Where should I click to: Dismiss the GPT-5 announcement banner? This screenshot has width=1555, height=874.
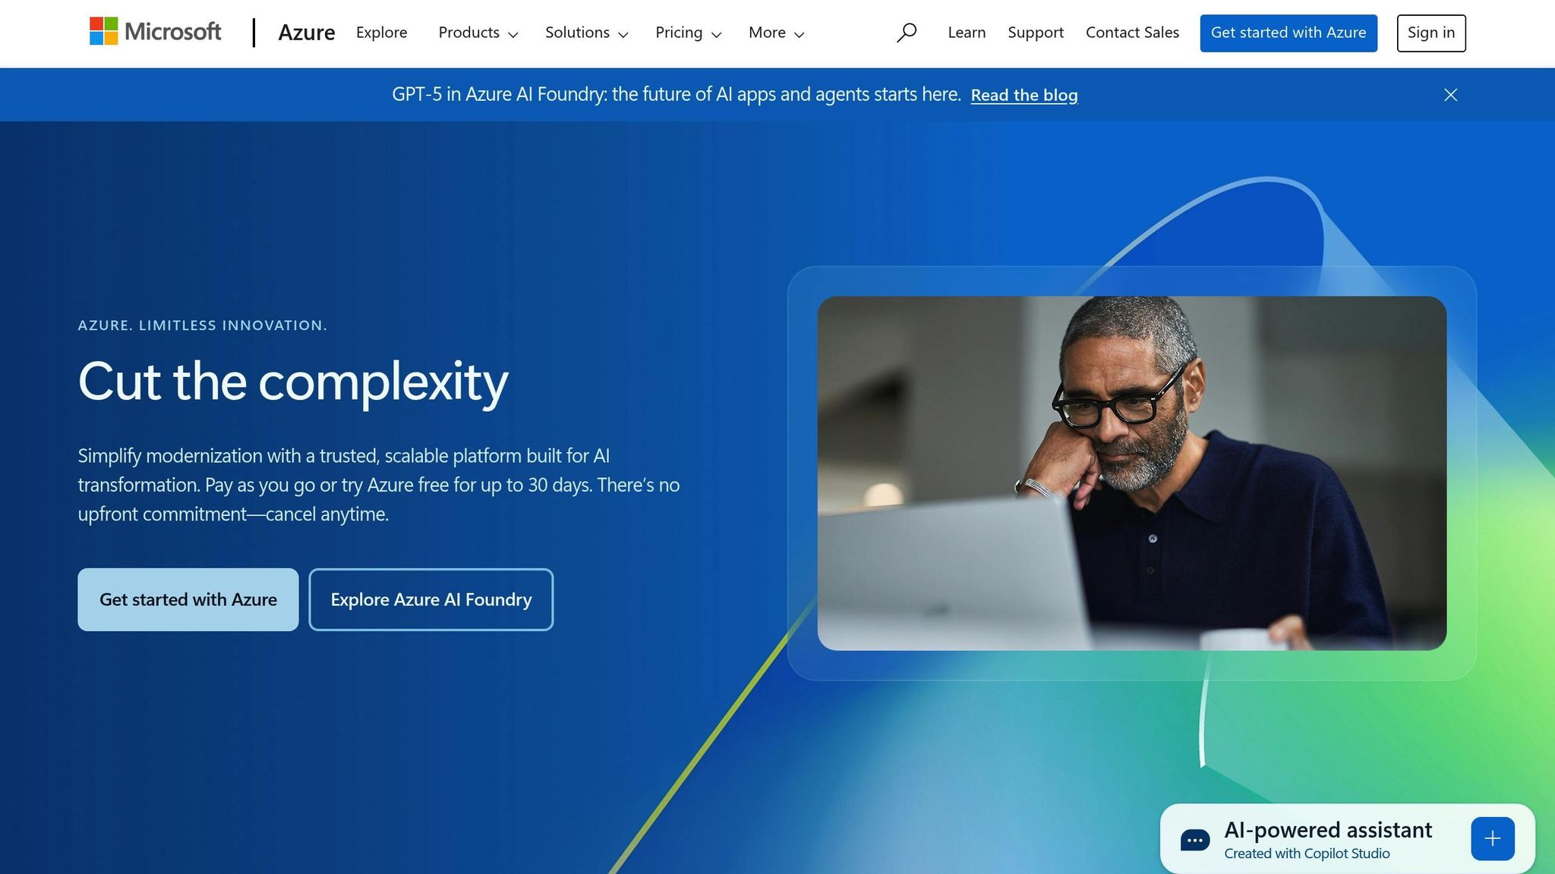click(x=1450, y=95)
